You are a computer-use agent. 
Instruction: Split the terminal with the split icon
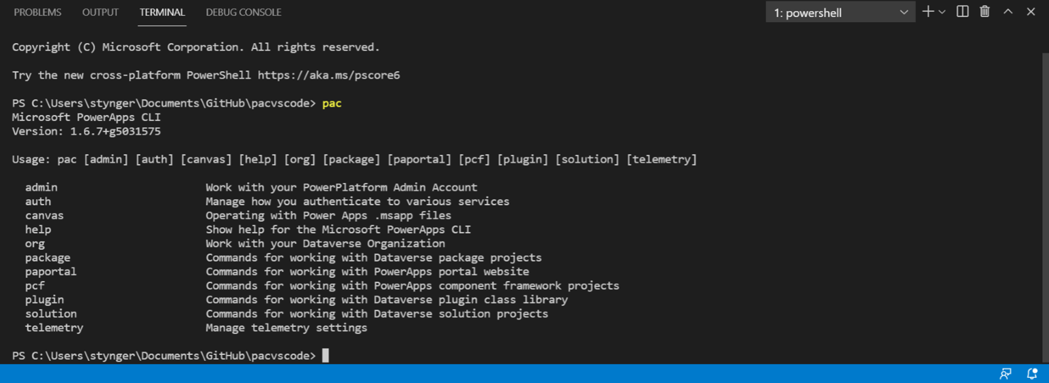pos(963,12)
